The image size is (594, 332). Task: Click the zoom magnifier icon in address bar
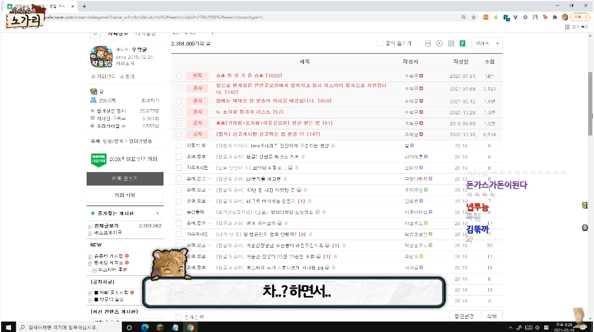click(x=463, y=17)
